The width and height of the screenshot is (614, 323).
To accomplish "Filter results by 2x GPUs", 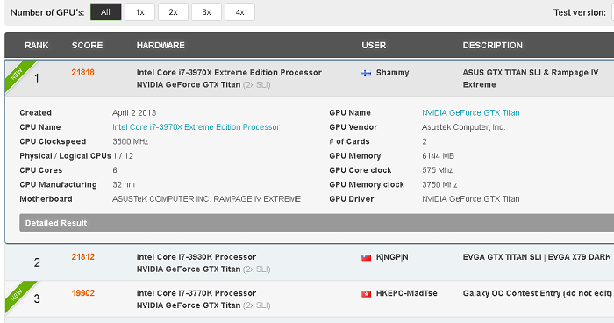I will pos(173,12).
